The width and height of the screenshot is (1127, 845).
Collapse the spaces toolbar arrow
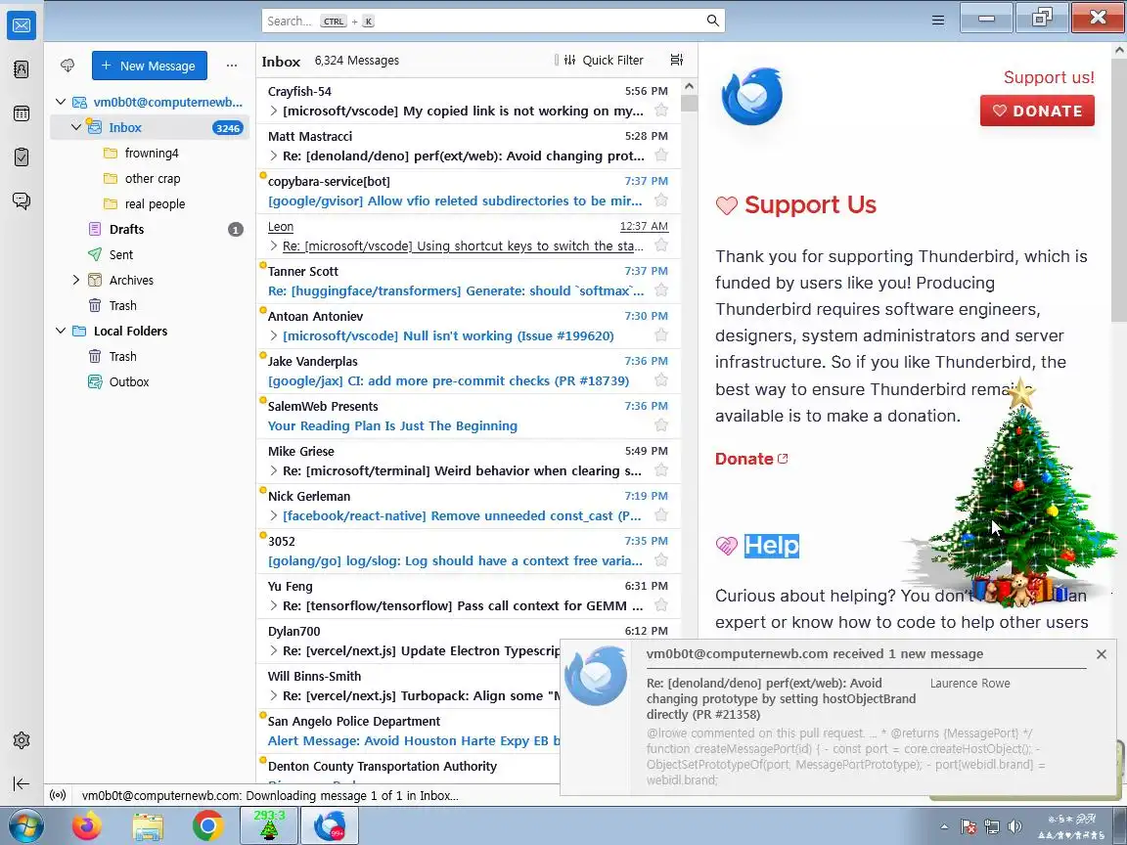pyautogui.click(x=22, y=784)
